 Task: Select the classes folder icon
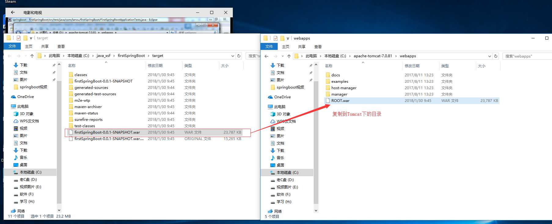tap(71, 75)
